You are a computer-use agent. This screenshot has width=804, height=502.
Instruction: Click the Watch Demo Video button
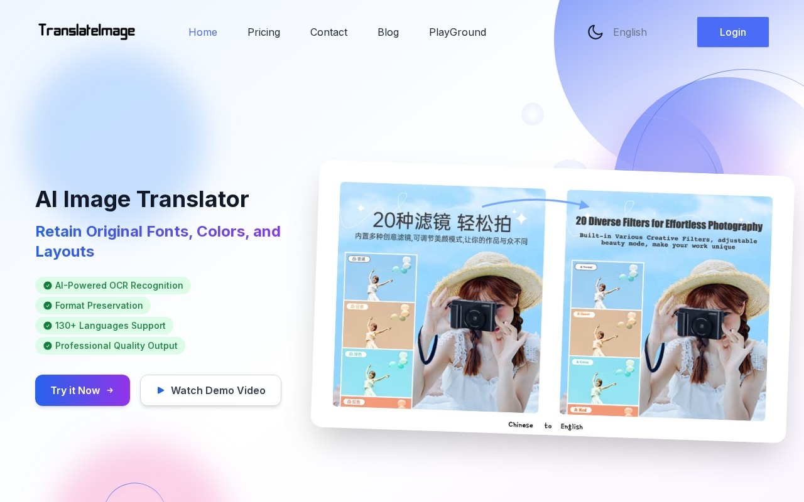coord(210,390)
